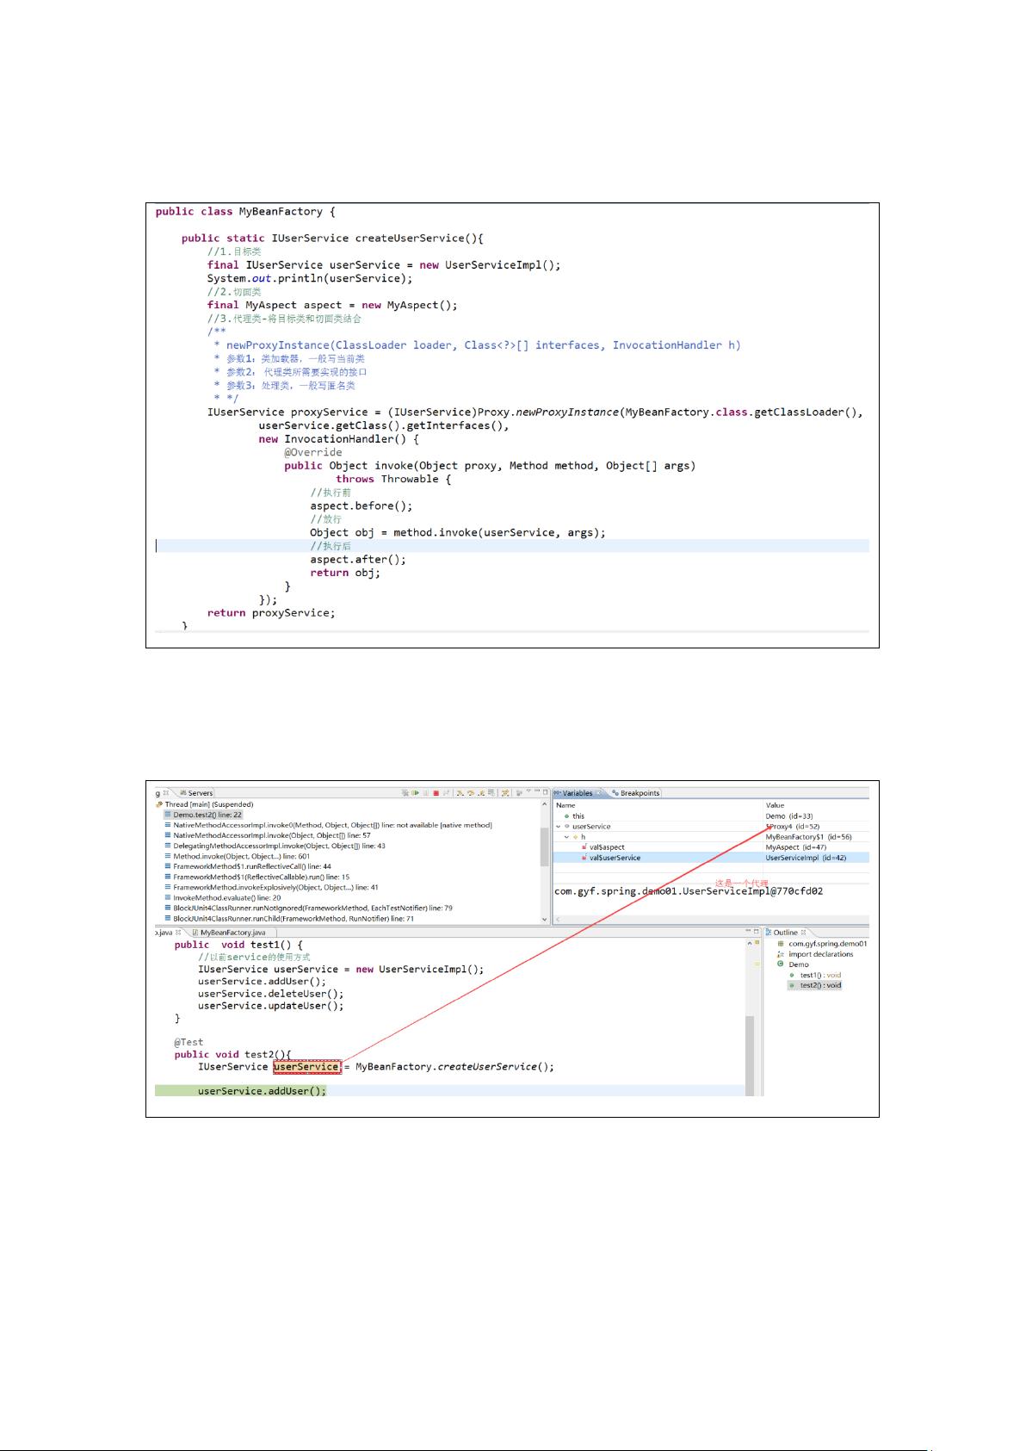Viewport: 1026px width, 1451px height.
Task: Click userService.deleteUser(); line in editor
Action: (x=271, y=994)
